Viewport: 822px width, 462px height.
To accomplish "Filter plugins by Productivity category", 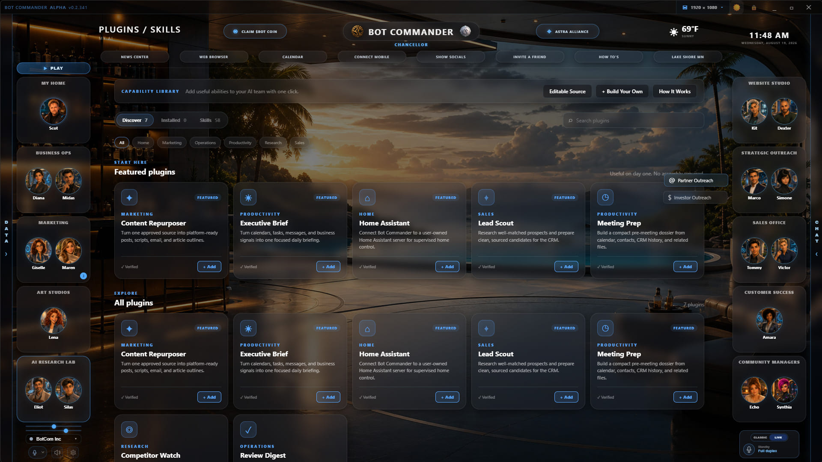I will point(240,143).
